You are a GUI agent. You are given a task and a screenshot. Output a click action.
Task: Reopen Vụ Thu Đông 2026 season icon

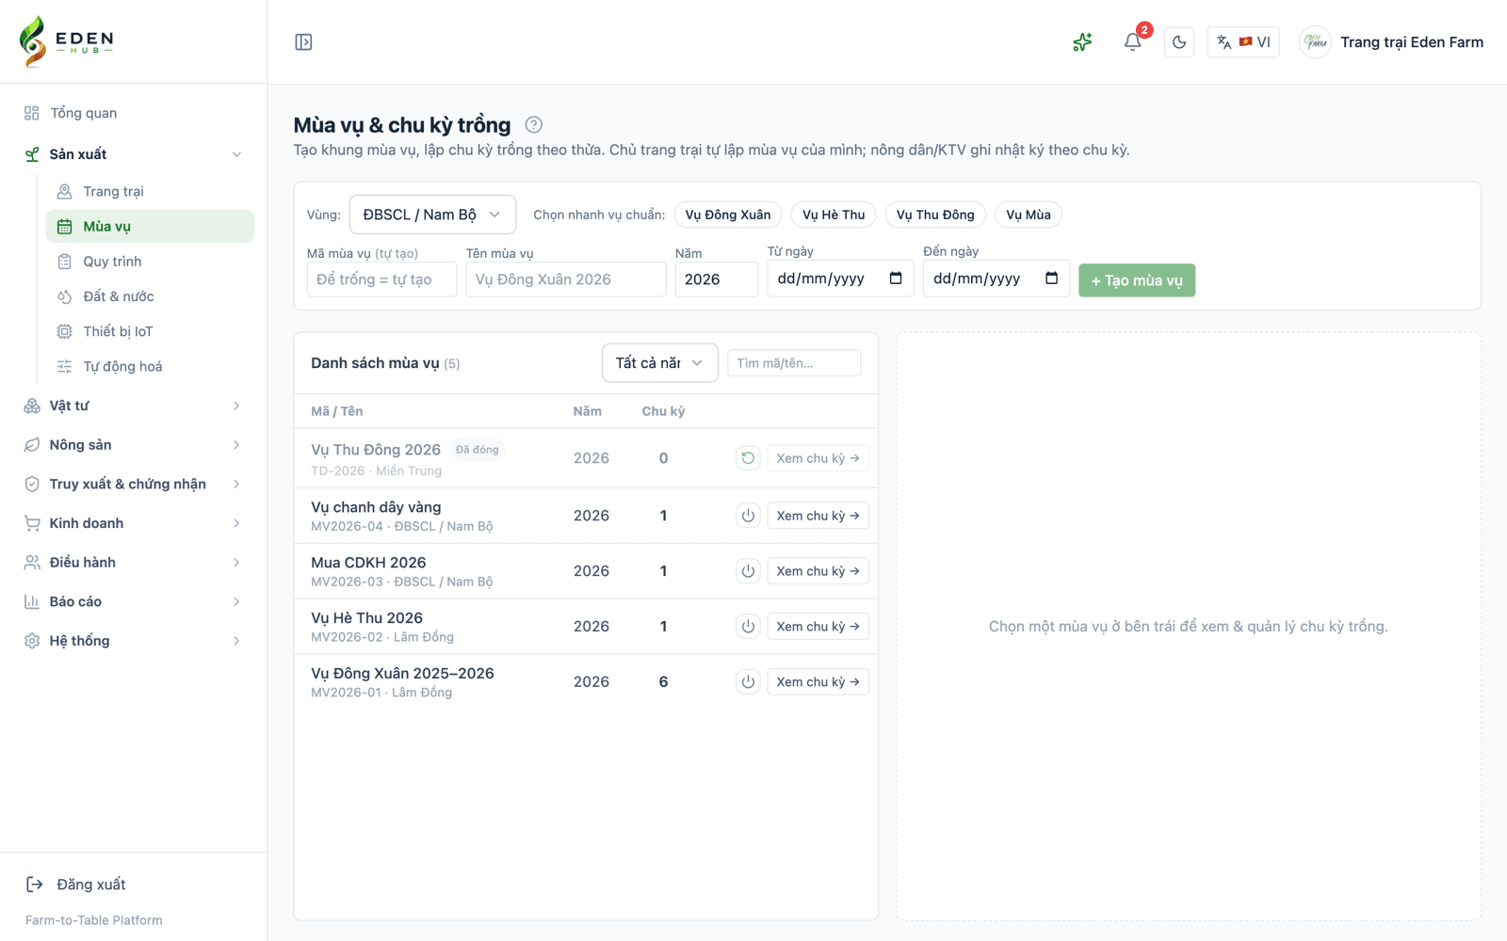click(748, 458)
